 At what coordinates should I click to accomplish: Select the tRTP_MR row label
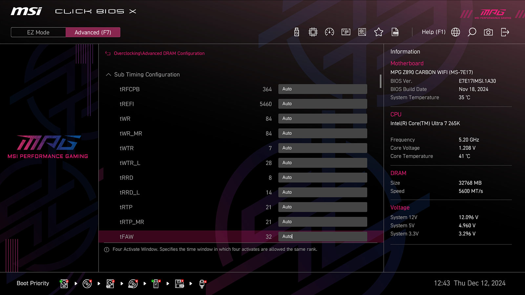pyautogui.click(x=132, y=222)
